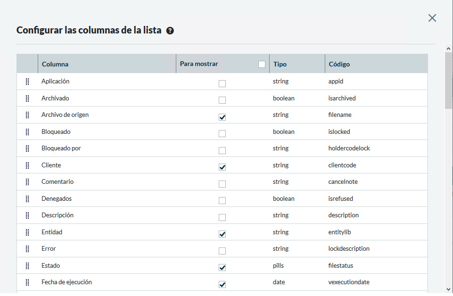Click the help question mark icon
This screenshot has width=453, height=296.
coord(170,31)
